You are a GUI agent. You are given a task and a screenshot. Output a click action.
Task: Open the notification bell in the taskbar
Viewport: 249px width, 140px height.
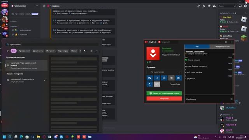pos(245,137)
